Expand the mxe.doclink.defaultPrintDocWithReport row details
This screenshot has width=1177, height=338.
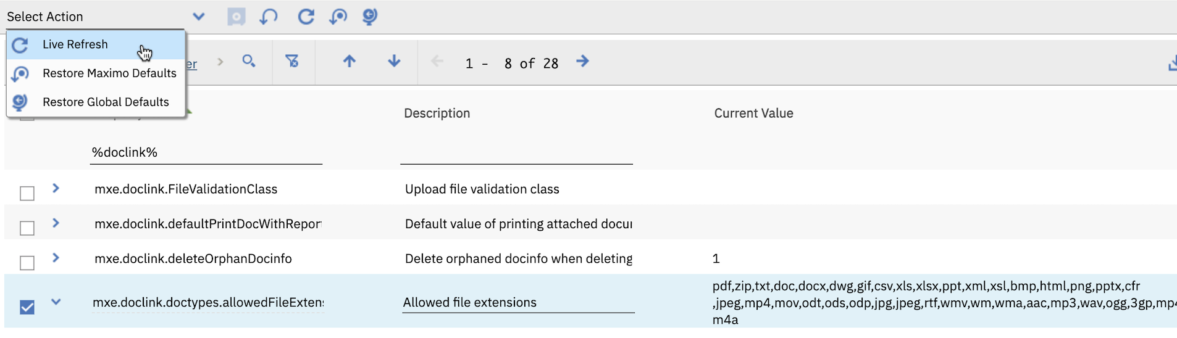[56, 223]
